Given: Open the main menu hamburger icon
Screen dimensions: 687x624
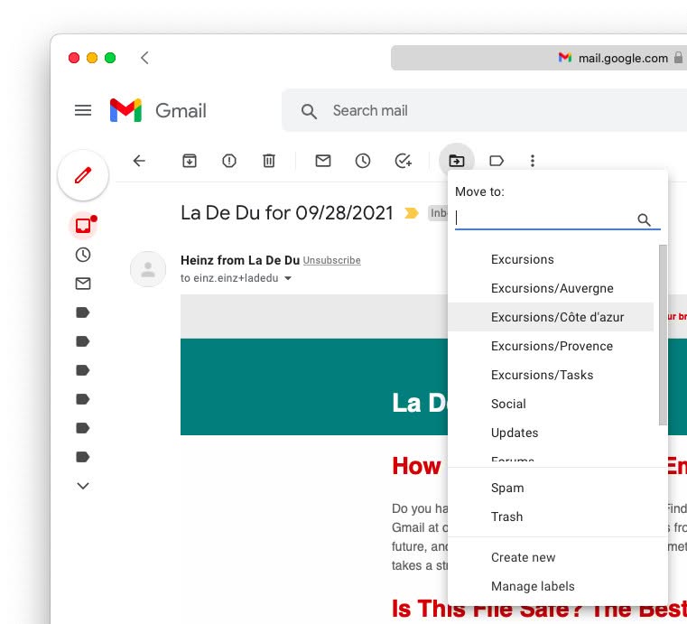Looking at the screenshot, I should [x=83, y=110].
